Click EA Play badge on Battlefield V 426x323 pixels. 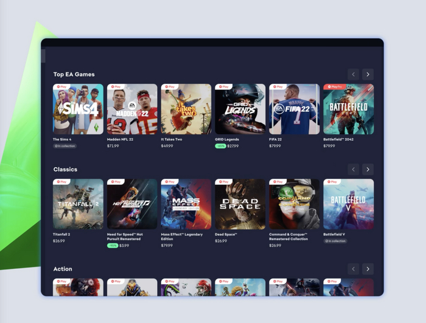(332, 182)
